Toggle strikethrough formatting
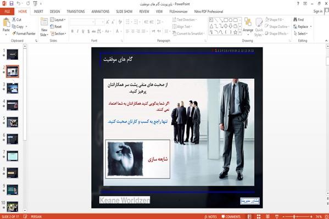 point(93,31)
